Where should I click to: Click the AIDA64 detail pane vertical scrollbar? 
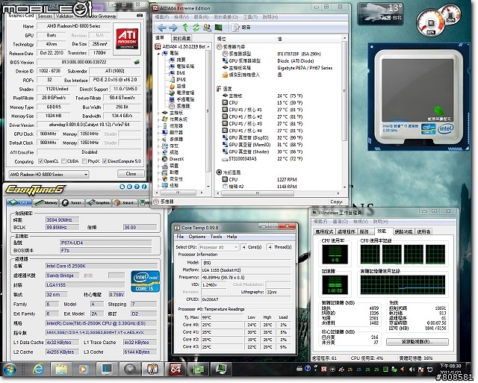(x=344, y=113)
